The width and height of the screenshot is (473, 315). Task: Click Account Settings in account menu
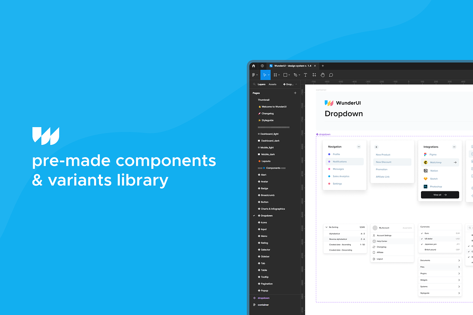[384, 235]
